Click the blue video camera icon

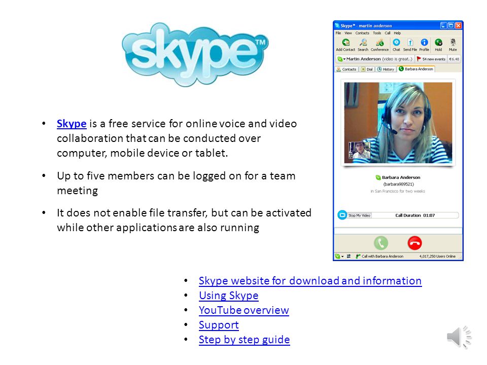(342, 215)
